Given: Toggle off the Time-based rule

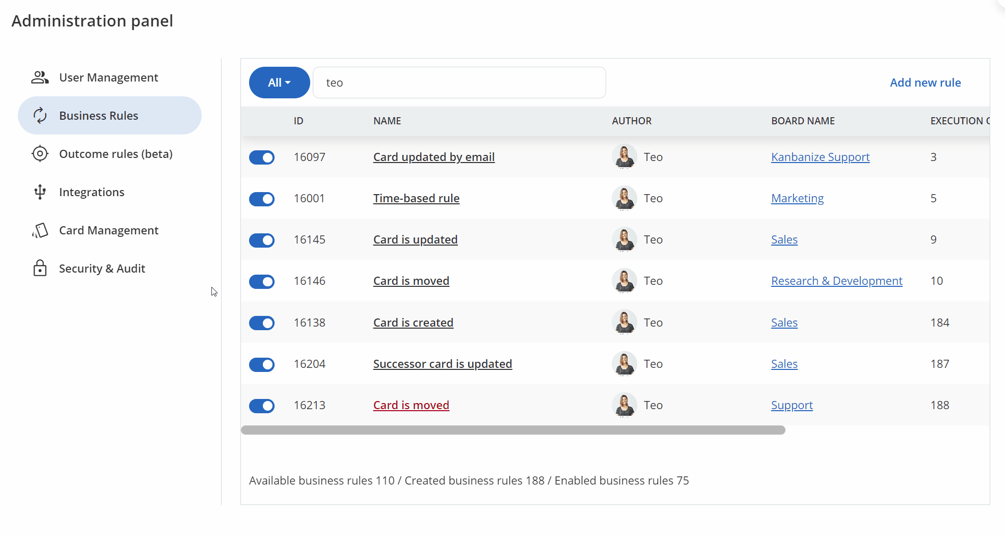Looking at the screenshot, I should click(x=262, y=199).
